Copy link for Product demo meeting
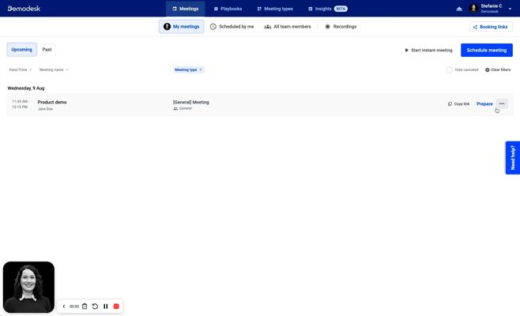This screenshot has height=316, width=520. [x=458, y=104]
